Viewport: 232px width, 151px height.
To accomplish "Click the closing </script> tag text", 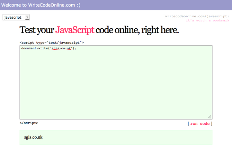I will (29, 123).
